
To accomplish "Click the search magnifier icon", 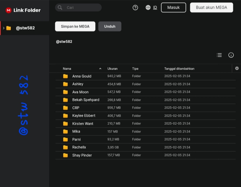I will click(60, 7).
